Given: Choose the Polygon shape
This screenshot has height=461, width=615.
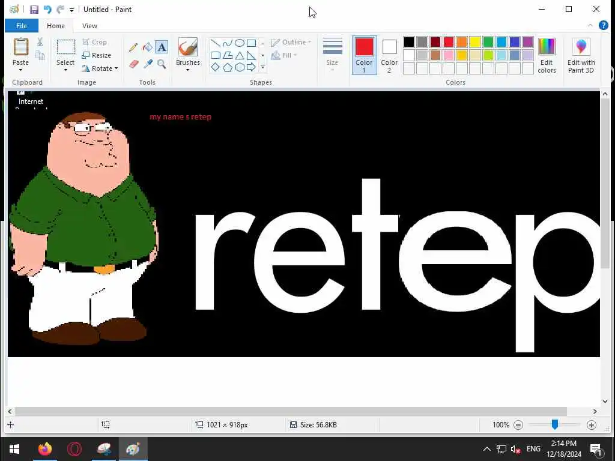Looking at the screenshot, I should coord(228,55).
